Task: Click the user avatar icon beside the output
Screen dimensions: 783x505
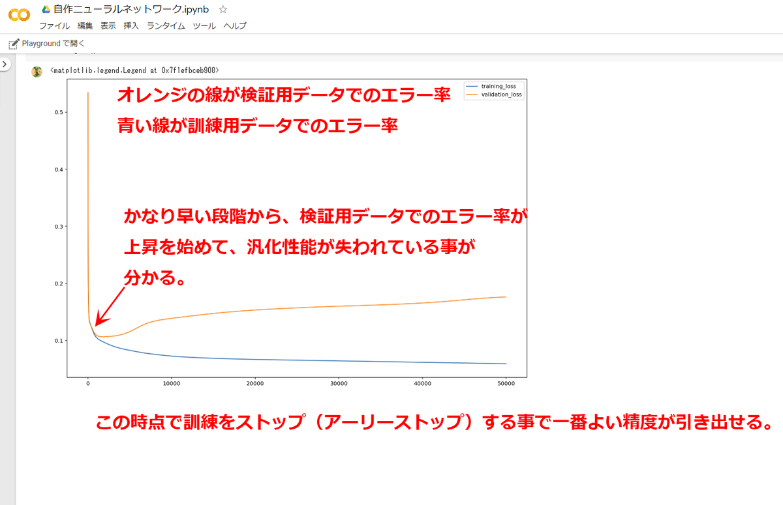Action: pos(37,72)
